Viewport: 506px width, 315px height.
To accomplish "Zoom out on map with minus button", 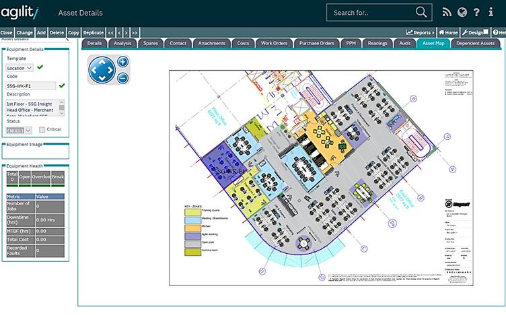I will 122,78.
